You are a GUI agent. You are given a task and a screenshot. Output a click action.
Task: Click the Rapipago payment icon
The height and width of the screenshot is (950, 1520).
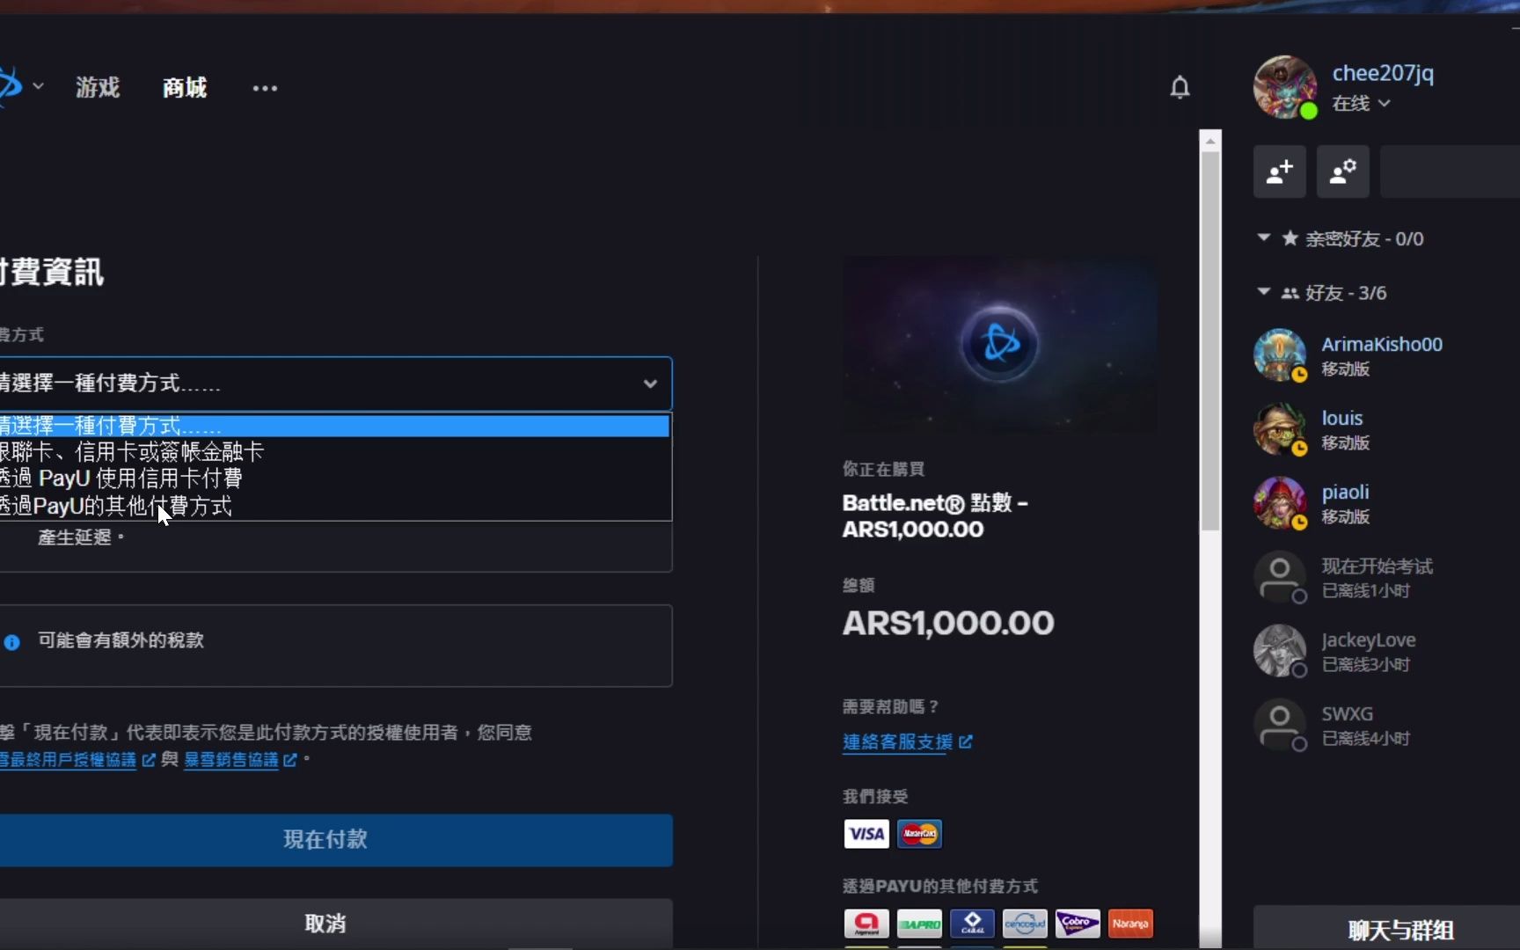(x=919, y=924)
